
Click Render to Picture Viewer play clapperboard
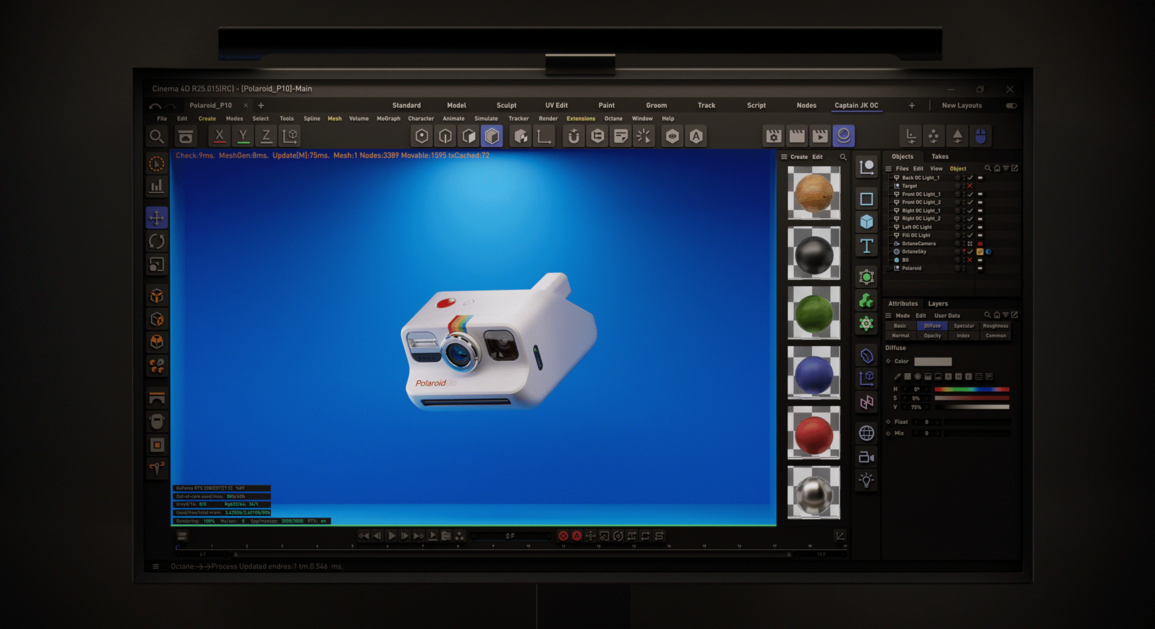(x=820, y=136)
